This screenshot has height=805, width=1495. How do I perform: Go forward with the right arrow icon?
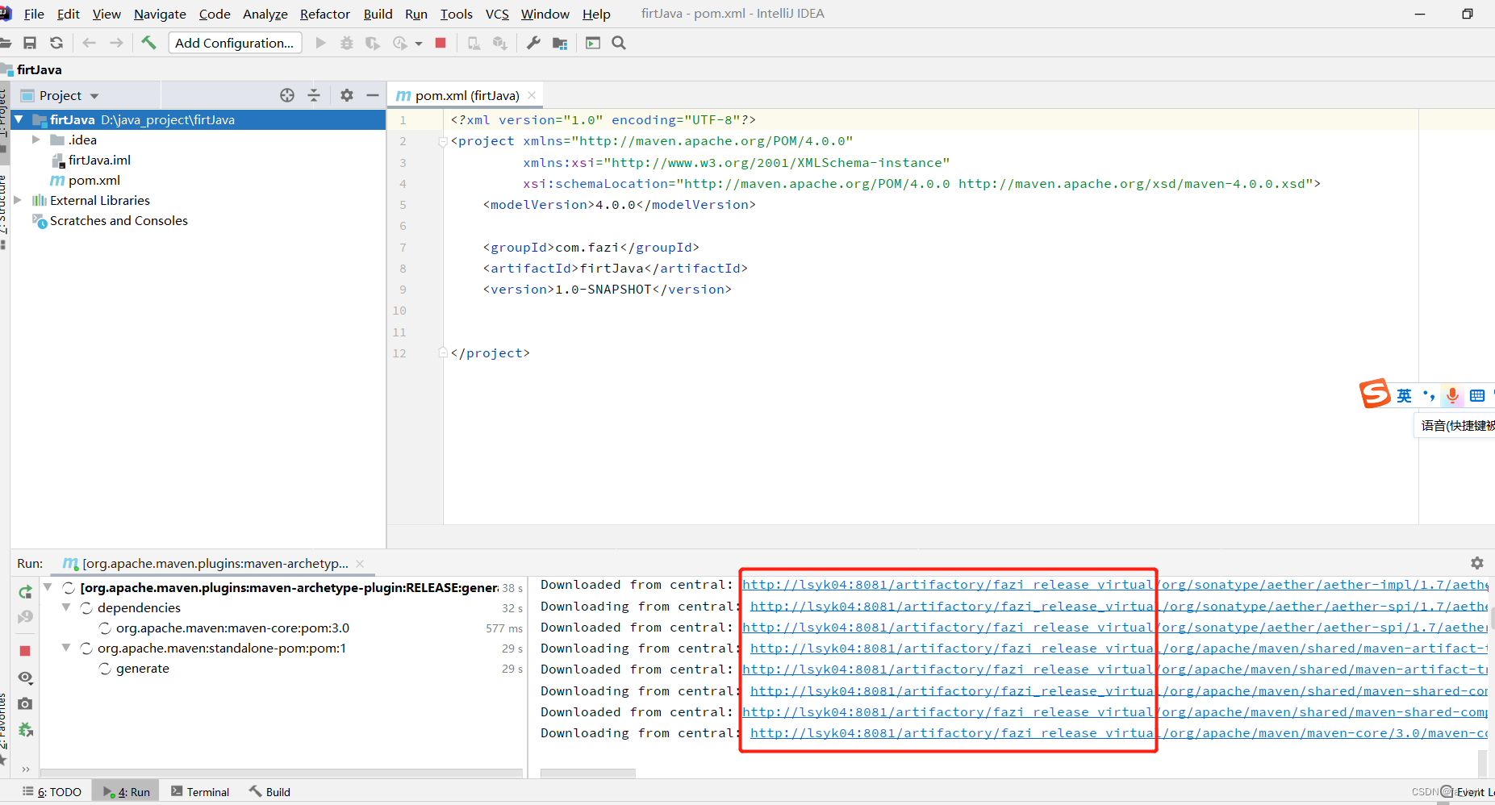click(117, 43)
